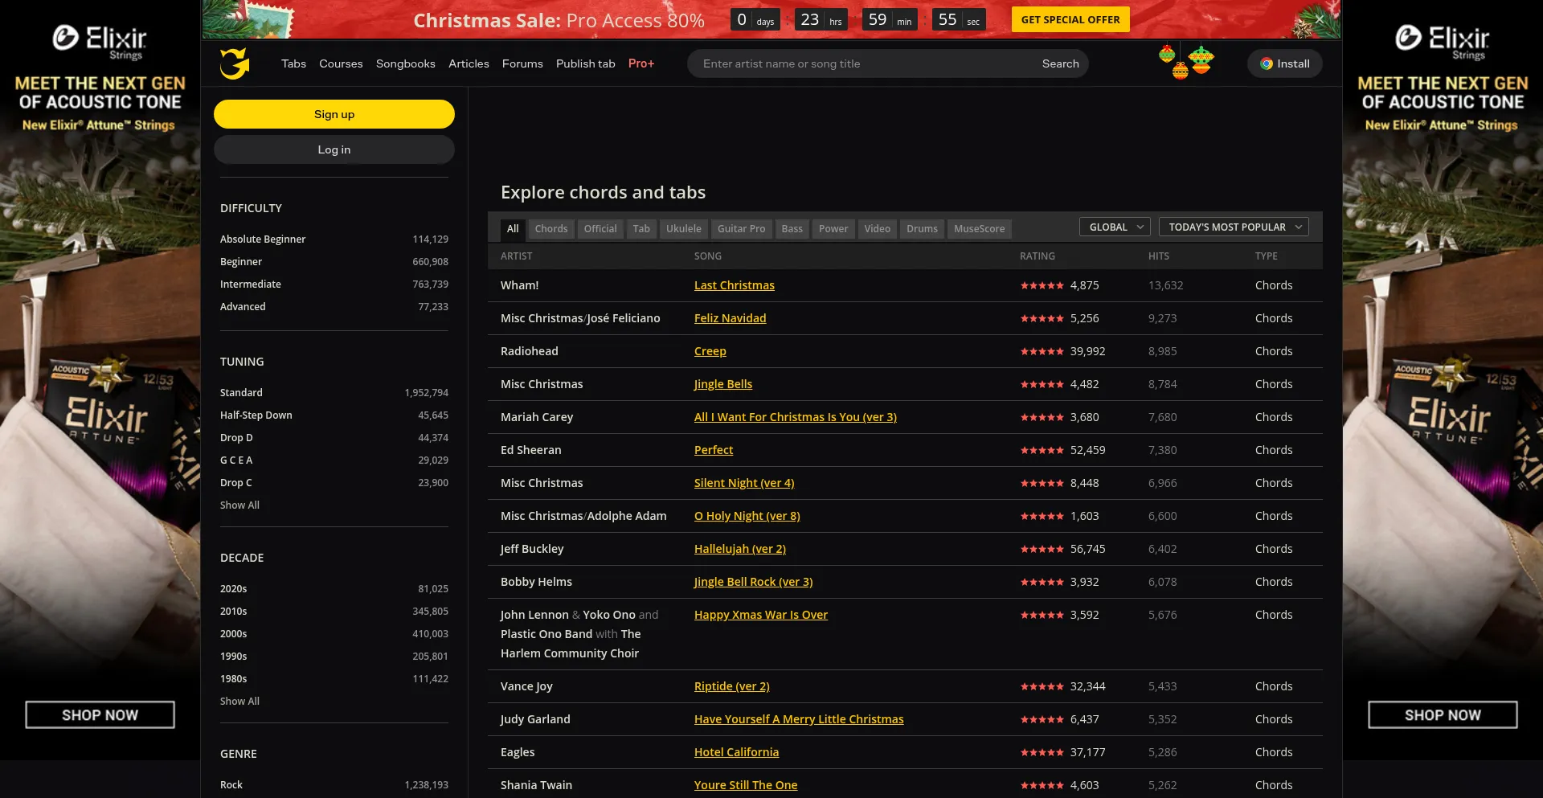This screenshot has height=798, width=1543.
Task: Filter by Absolute Beginner difficulty
Action: tap(263, 239)
